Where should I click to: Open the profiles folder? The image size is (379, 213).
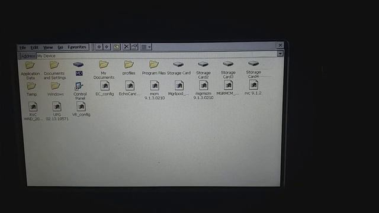pos(129,67)
